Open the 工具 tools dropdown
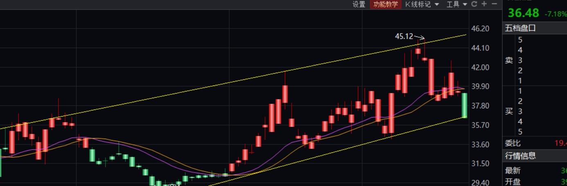Screen dimensions: 567x186 pos(457,4)
